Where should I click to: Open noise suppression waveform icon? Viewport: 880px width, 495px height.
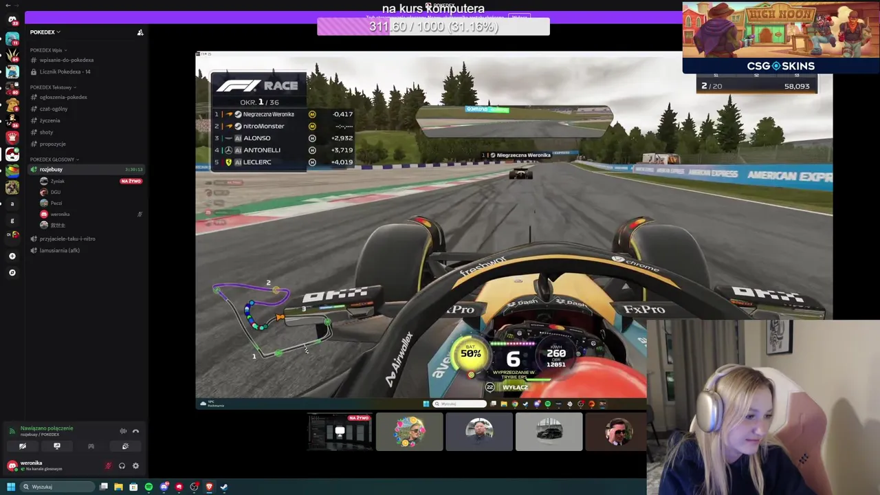point(123,431)
